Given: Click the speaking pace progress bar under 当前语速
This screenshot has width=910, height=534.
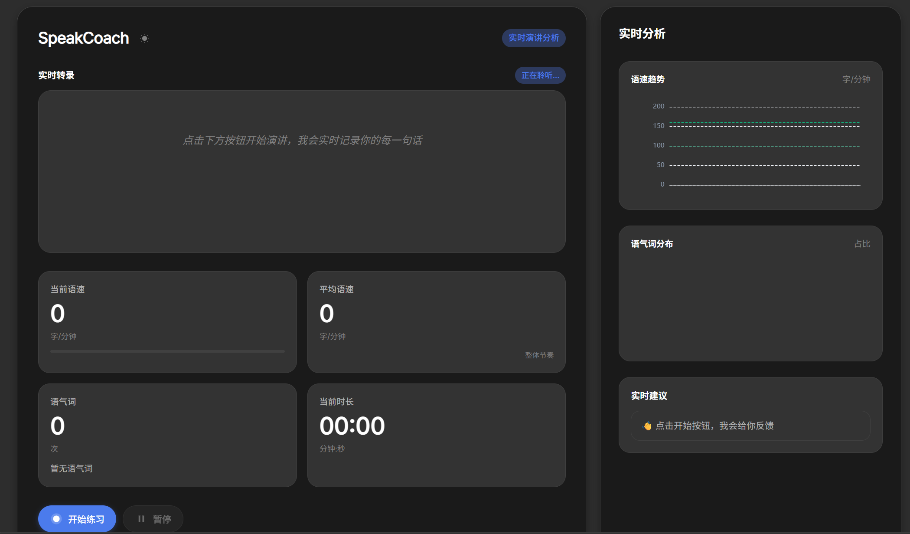Looking at the screenshot, I should tap(167, 351).
